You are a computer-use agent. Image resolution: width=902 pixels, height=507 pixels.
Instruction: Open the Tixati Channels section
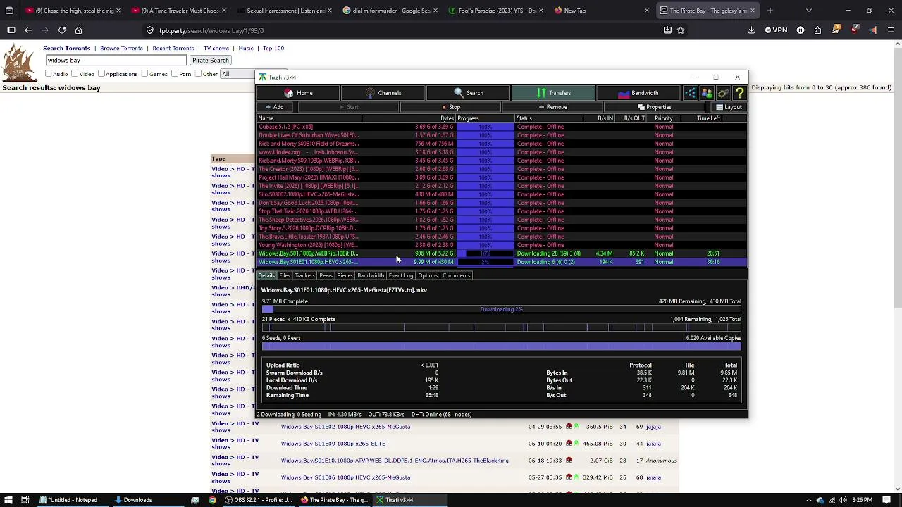click(x=383, y=93)
